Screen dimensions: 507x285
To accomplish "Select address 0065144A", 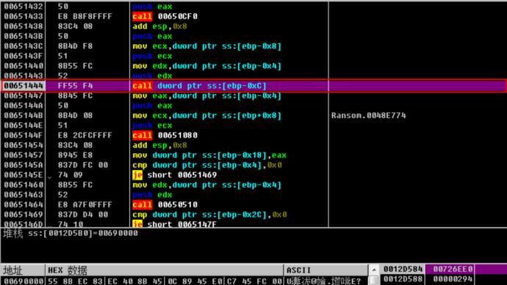I will pyautogui.click(x=24, y=106).
